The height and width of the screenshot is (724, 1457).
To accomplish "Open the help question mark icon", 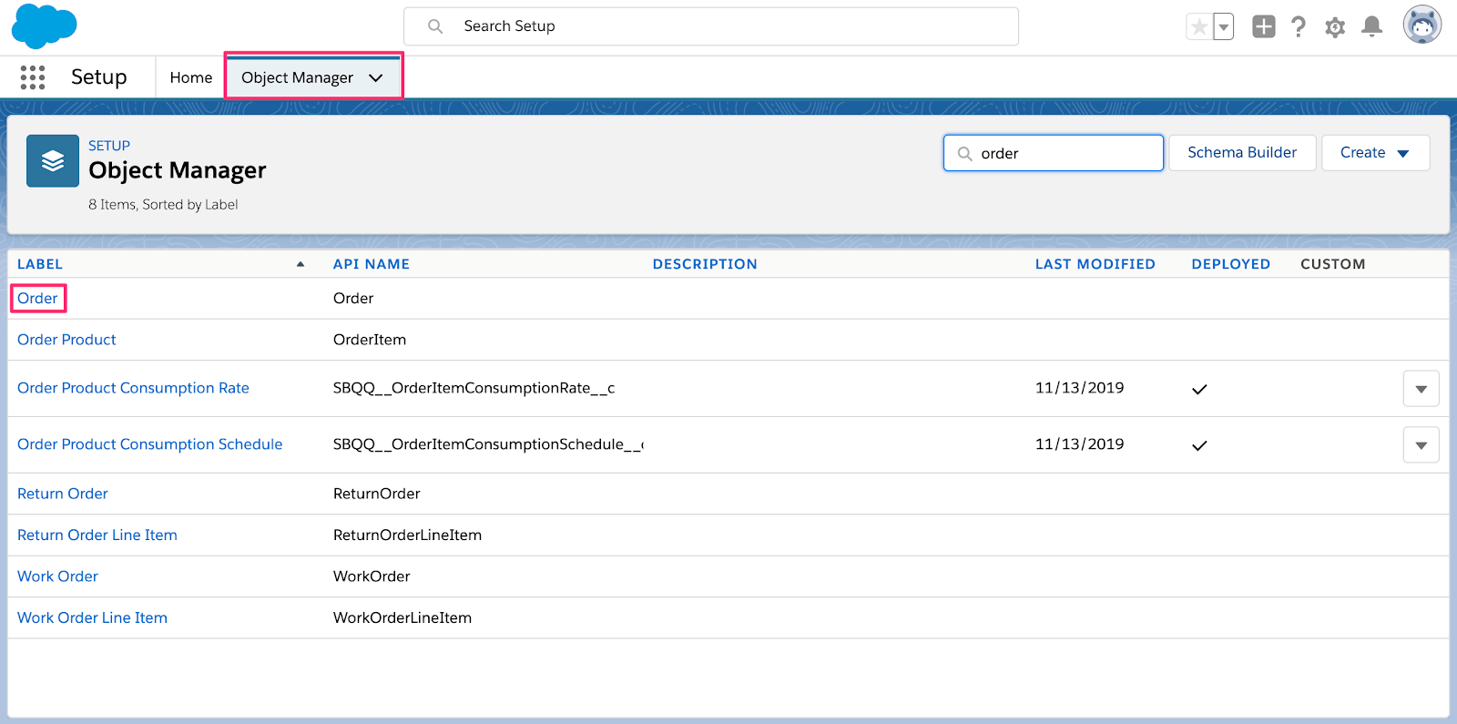I will (1299, 26).
